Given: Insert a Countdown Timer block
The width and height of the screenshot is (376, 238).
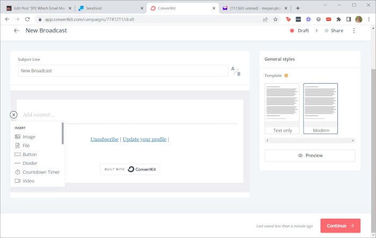Looking at the screenshot, I should tap(37, 172).
